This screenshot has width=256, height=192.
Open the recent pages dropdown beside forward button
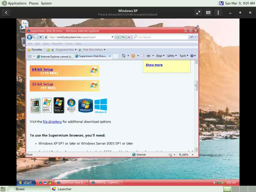pyautogui.click(x=40, y=37)
